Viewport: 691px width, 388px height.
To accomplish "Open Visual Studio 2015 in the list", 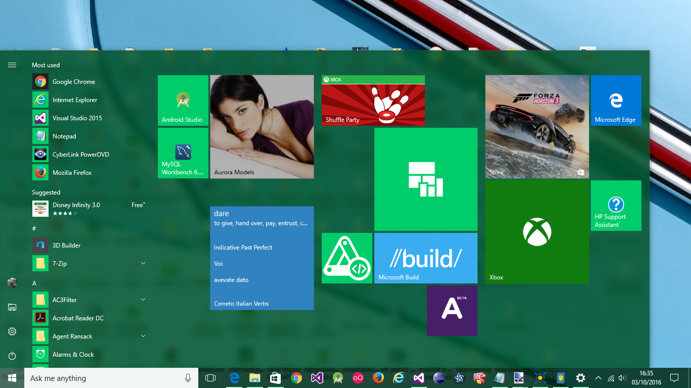I will point(89,118).
